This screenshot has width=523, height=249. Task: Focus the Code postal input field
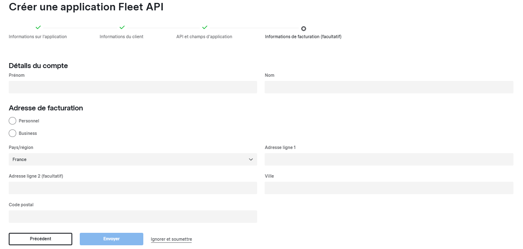[x=133, y=217]
